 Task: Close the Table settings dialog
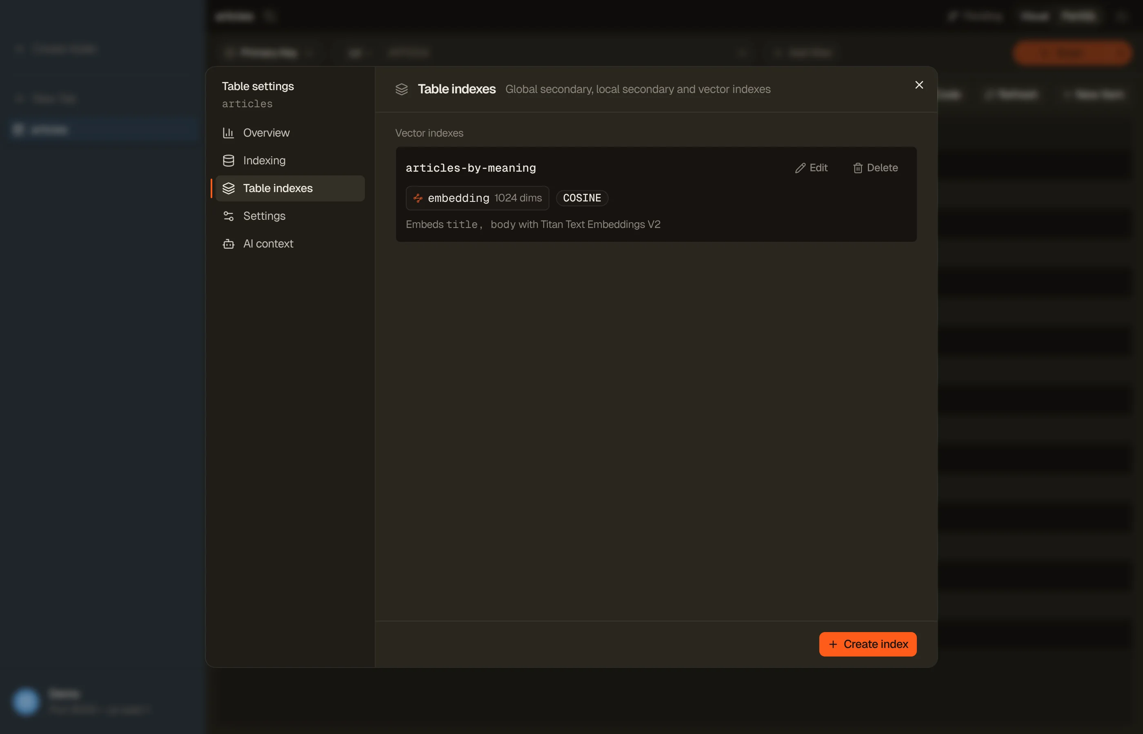tap(919, 85)
